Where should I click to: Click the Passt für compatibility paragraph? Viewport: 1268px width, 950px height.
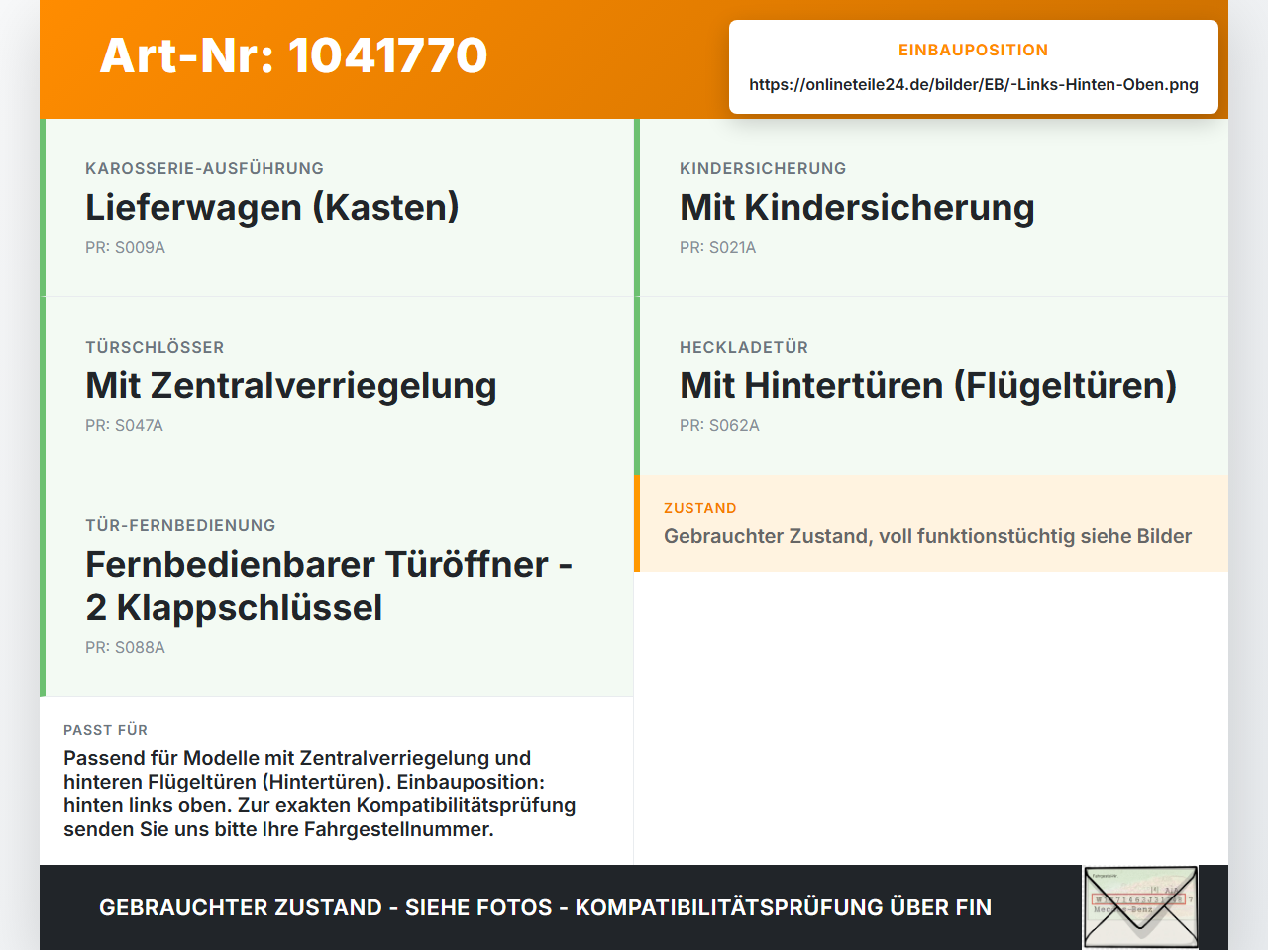(319, 793)
